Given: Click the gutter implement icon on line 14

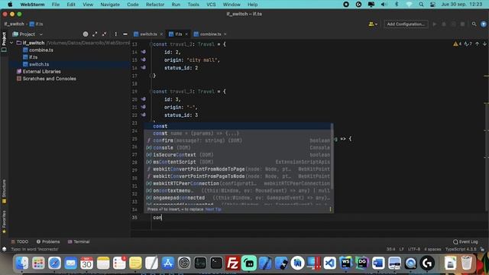Looking at the screenshot, I should tap(143, 52).
